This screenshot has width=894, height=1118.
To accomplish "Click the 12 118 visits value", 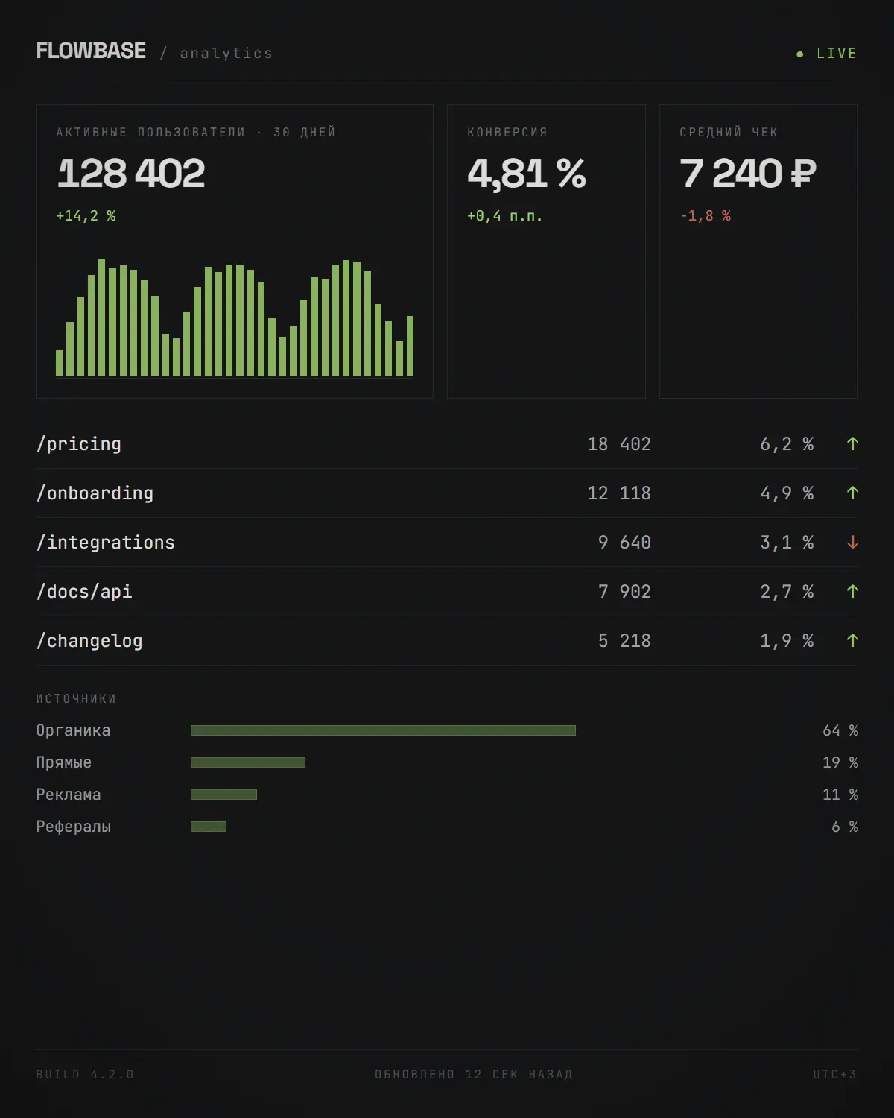I will pyautogui.click(x=619, y=493).
